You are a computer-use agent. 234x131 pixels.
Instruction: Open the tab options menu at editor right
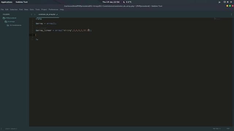pyautogui.click(x=231, y=15)
